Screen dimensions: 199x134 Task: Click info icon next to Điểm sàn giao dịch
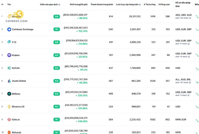59,5
